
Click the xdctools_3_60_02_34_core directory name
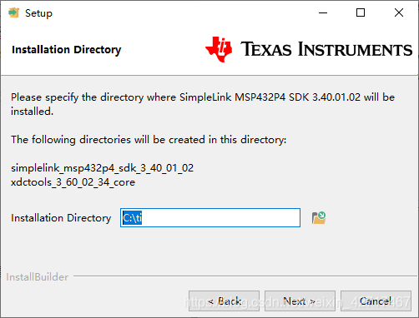[73, 182]
